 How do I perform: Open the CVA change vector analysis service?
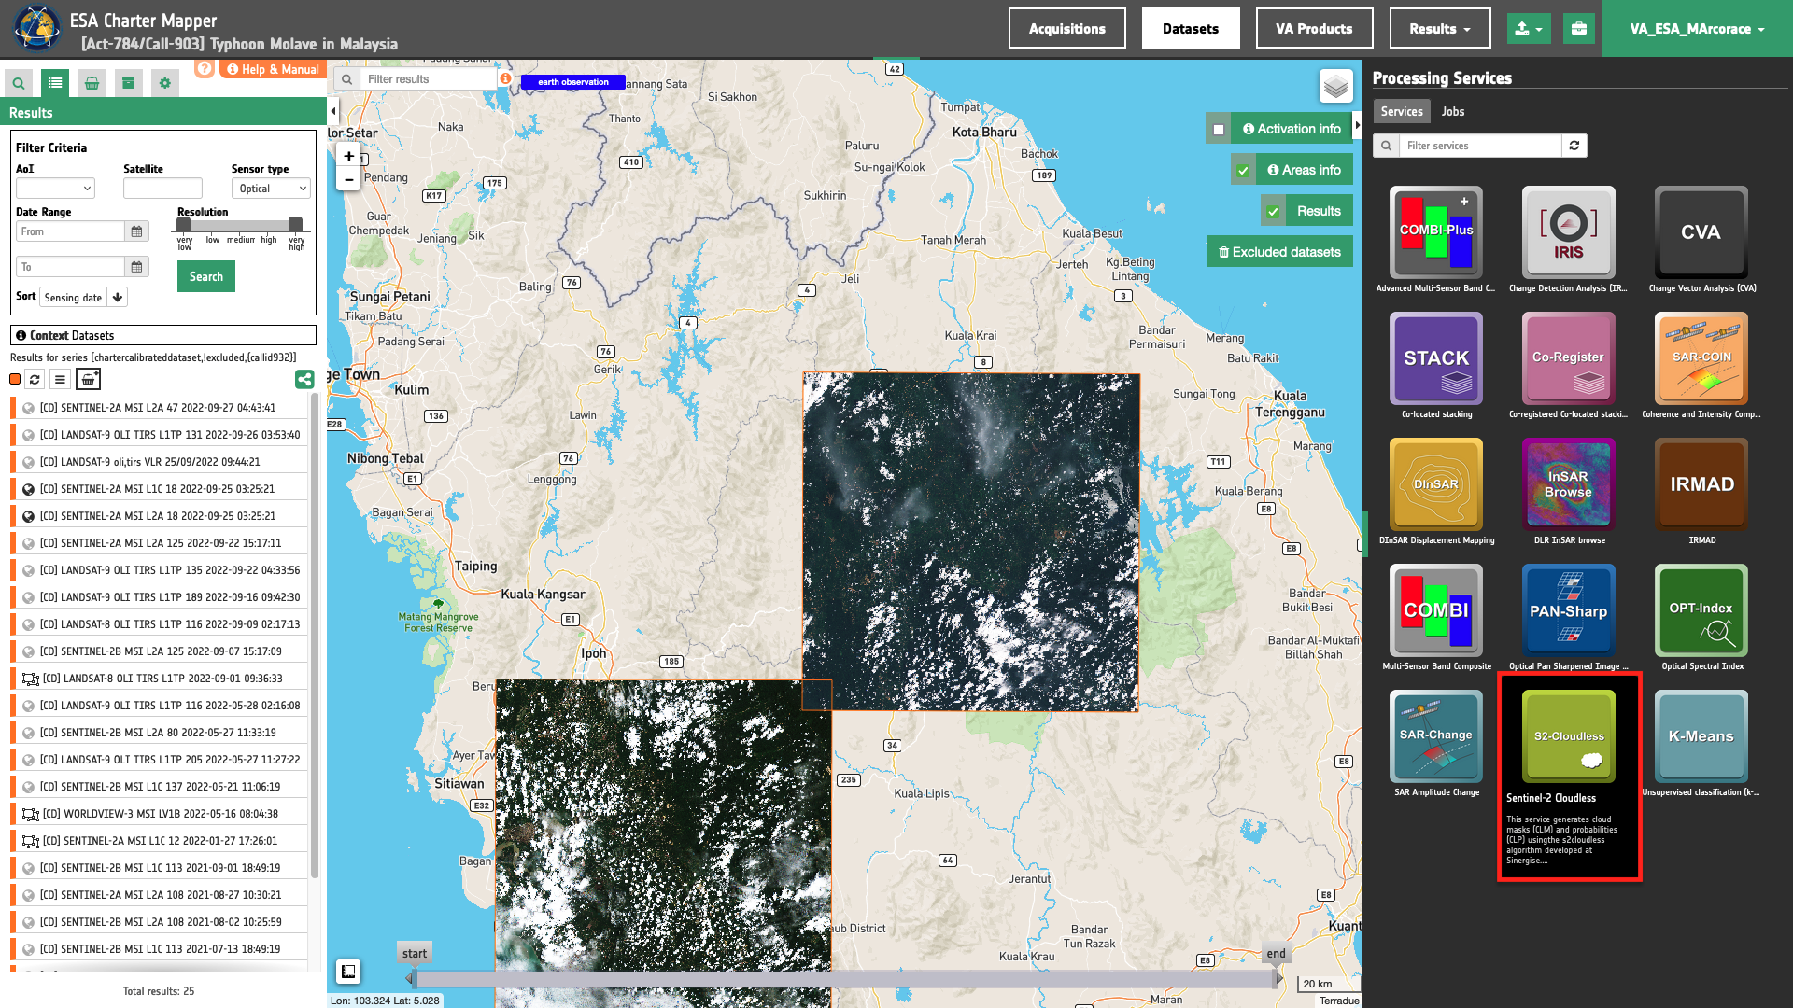[x=1701, y=232]
